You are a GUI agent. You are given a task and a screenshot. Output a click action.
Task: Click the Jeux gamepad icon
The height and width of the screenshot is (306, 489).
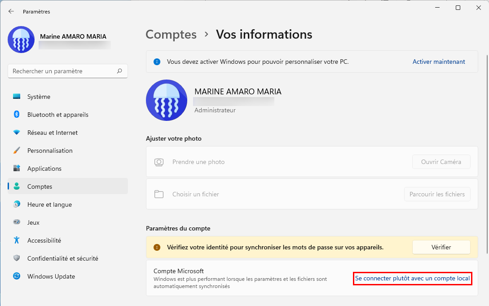click(17, 222)
